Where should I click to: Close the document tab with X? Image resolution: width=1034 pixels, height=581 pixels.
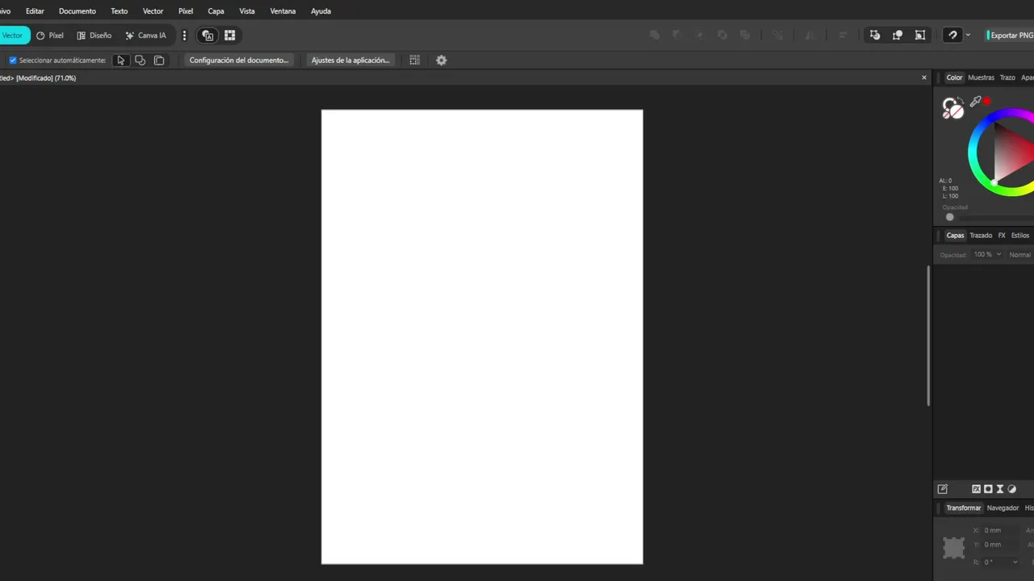tap(924, 77)
